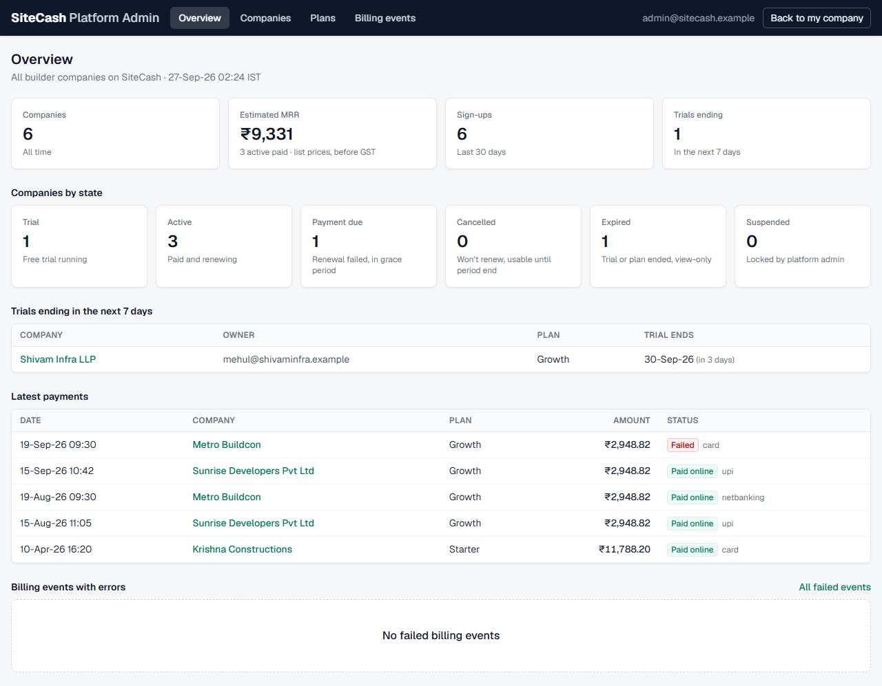Image resolution: width=882 pixels, height=686 pixels.
Task: Click the STATUS column header
Action: click(683, 420)
